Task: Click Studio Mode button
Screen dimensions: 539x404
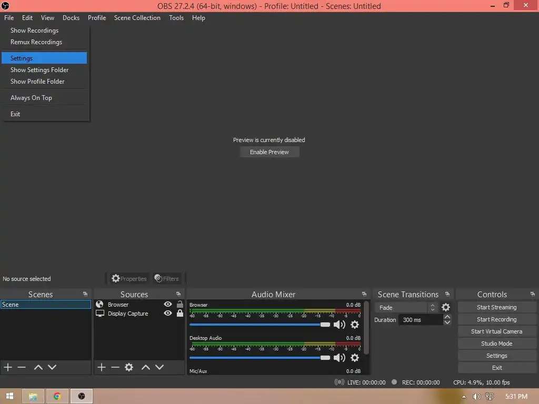Action: click(x=497, y=344)
